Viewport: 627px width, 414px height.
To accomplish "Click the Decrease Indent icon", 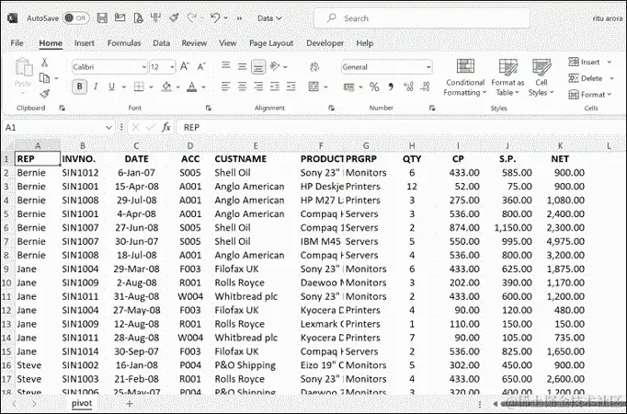I will pyautogui.click(x=275, y=86).
